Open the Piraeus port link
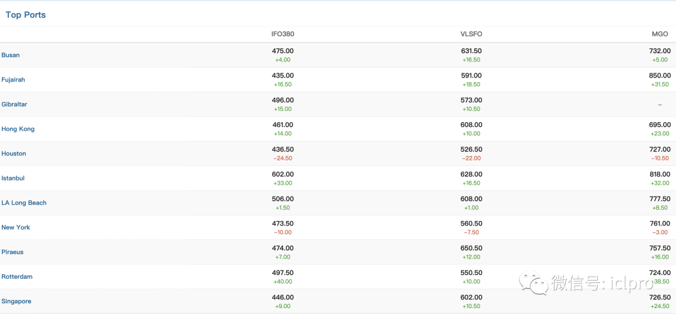676x315 pixels. [13, 252]
